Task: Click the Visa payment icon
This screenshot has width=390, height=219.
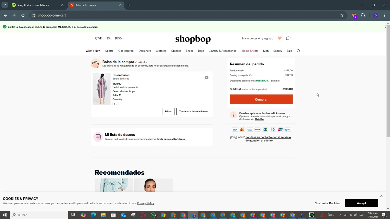Action: pos(235,130)
